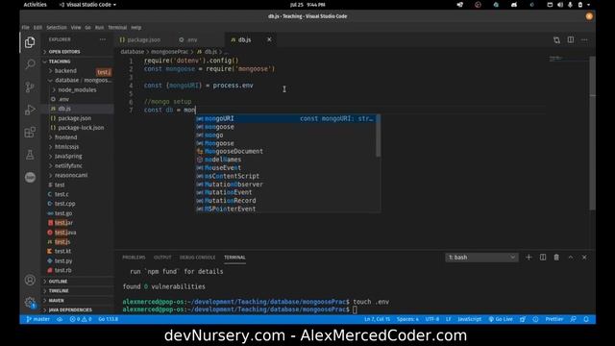This screenshot has height=346, width=615.
Task: Open editor more actions ellipsis
Action: 584,40
